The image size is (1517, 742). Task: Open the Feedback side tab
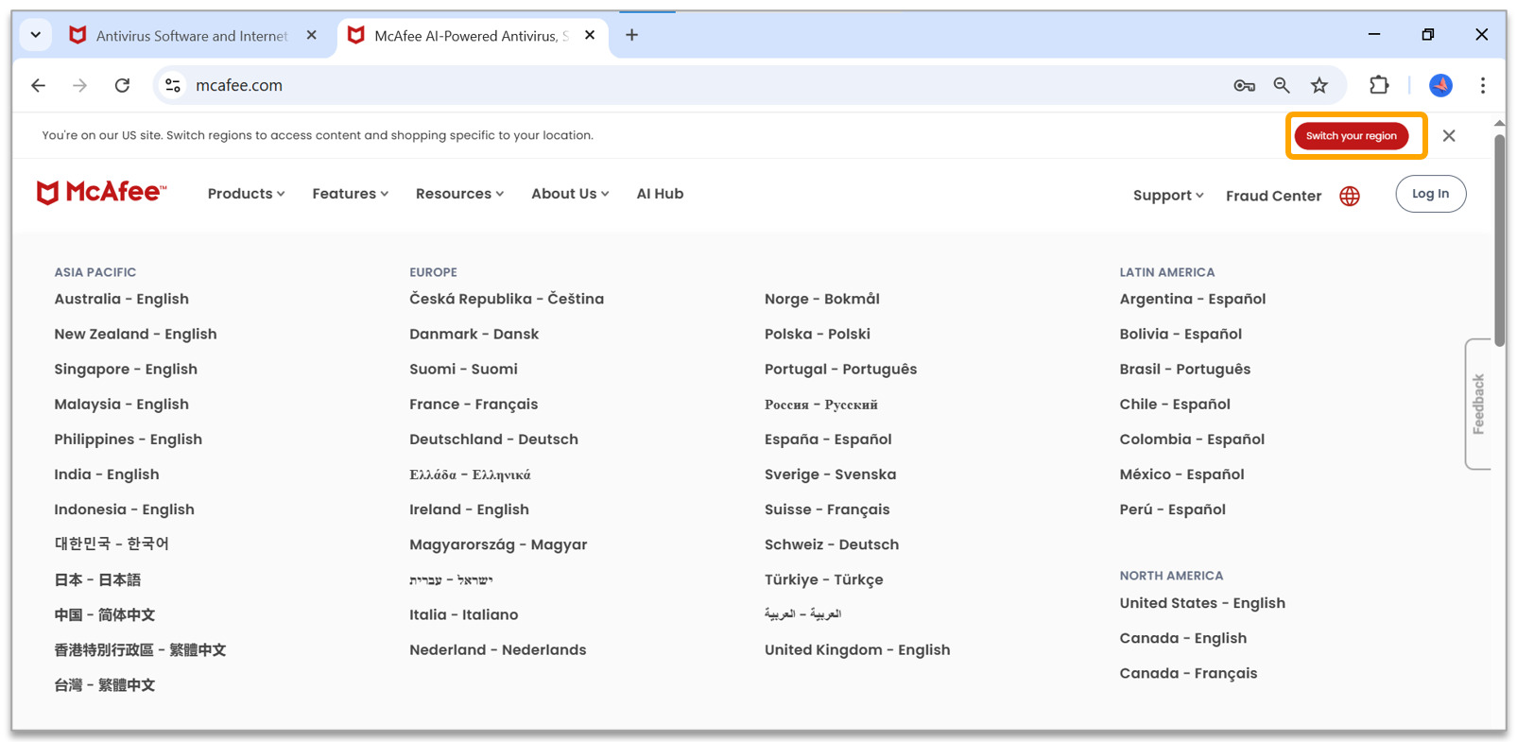click(x=1478, y=404)
